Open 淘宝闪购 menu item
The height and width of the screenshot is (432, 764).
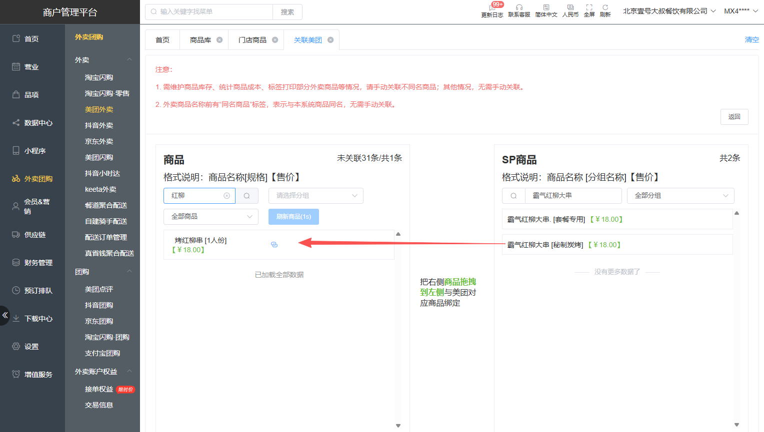coord(99,77)
